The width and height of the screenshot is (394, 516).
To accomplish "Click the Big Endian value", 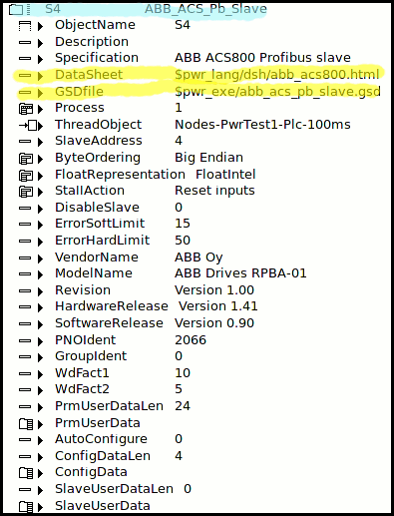I will [208, 158].
